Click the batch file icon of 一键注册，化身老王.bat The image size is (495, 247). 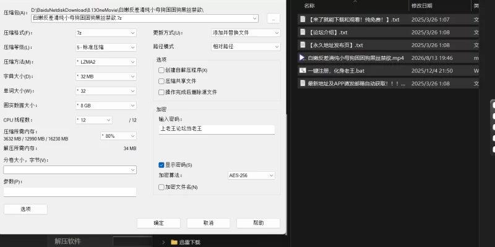(303, 70)
